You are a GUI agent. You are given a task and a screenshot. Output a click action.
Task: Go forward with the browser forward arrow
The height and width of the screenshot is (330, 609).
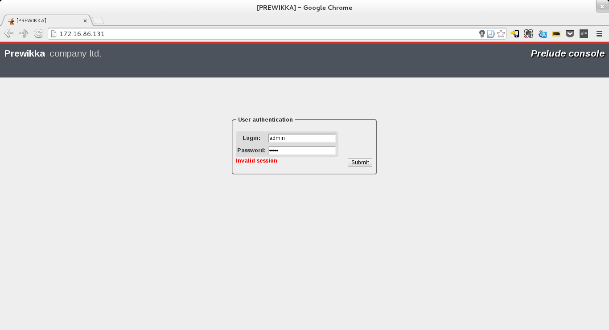(x=24, y=33)
